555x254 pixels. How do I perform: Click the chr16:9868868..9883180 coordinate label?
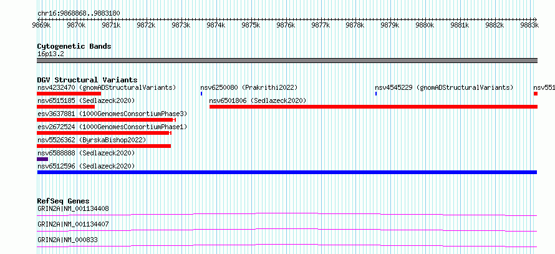pos(79,14)
